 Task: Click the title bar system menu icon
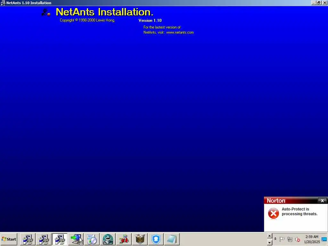click(3, 3)
